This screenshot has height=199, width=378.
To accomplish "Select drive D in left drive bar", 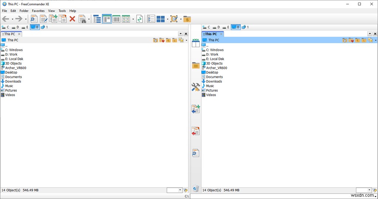I will 15,27.
